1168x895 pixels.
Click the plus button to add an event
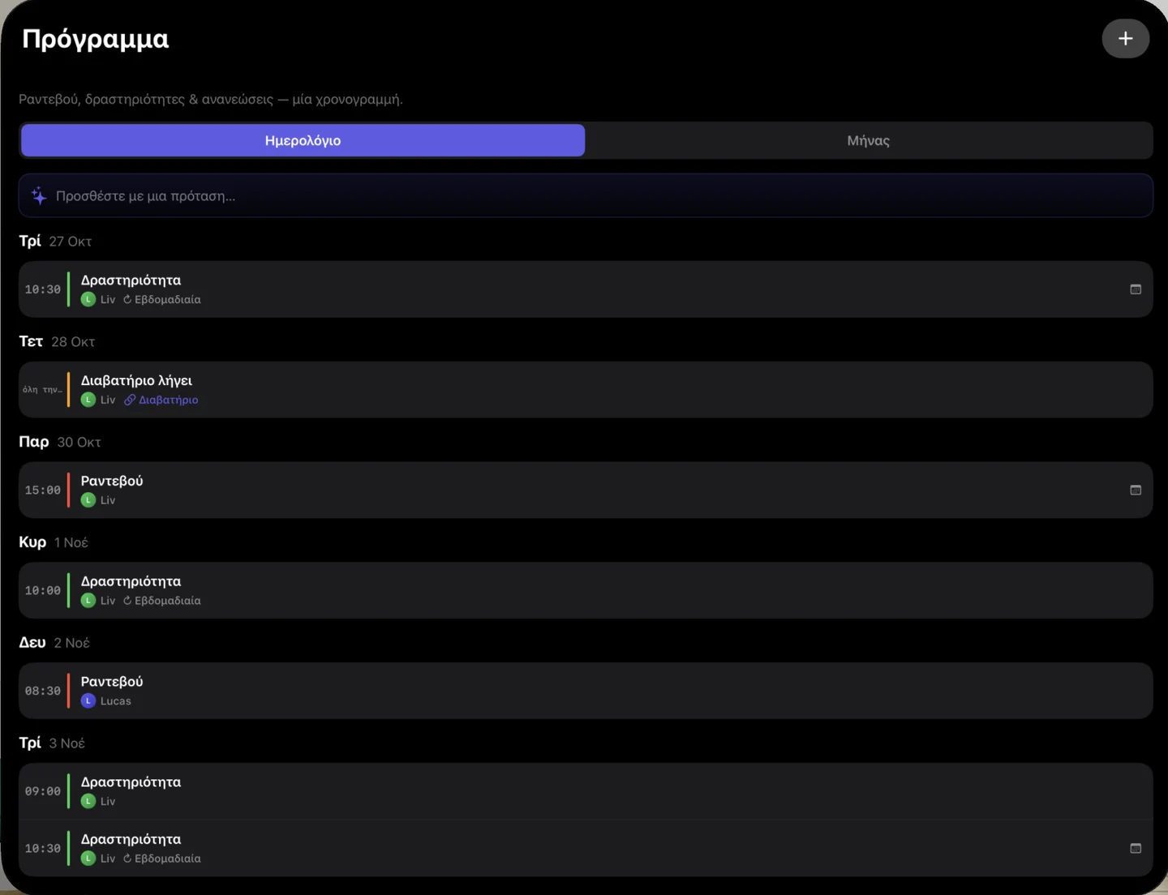click(1125, 38)
